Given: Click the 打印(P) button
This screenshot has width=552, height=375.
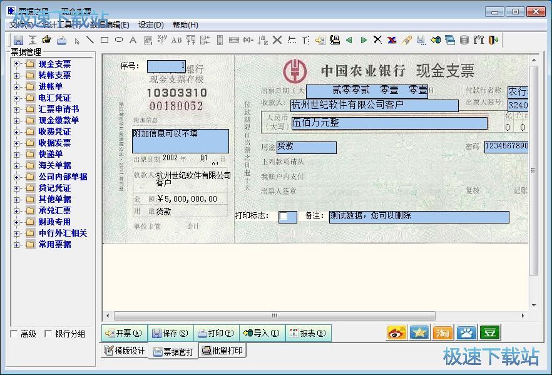Looking at the screenshot, I should click(216, 333).
